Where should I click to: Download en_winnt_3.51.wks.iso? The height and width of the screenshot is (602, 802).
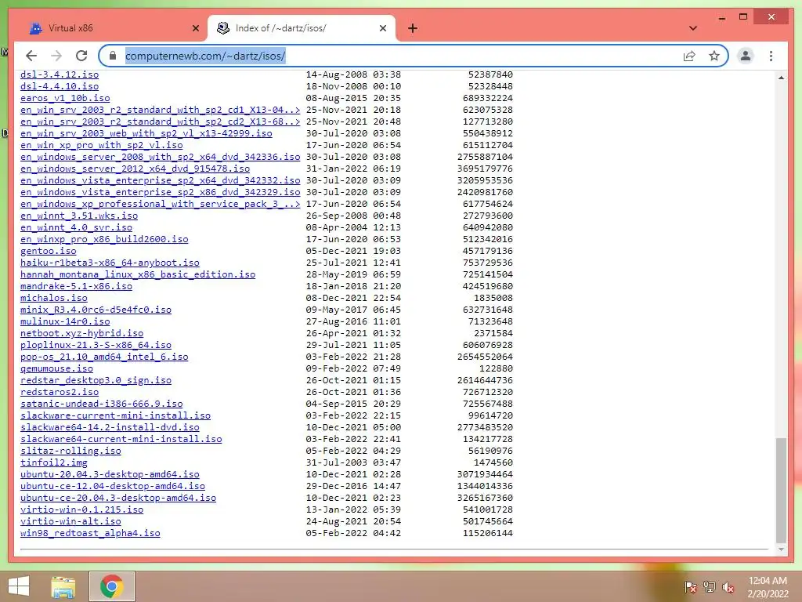click(79, 216)
